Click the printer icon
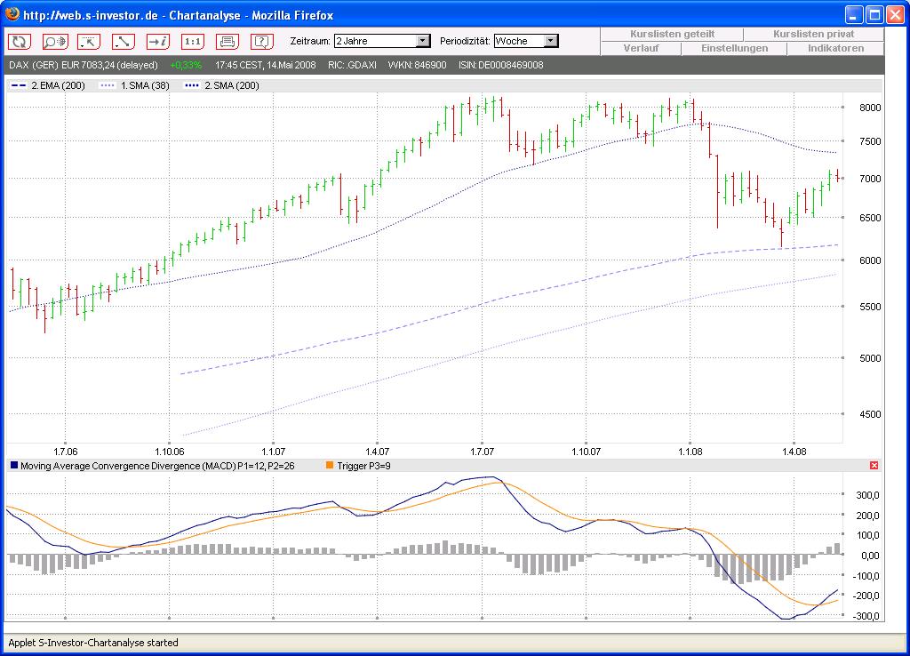 tap(227, 41)
